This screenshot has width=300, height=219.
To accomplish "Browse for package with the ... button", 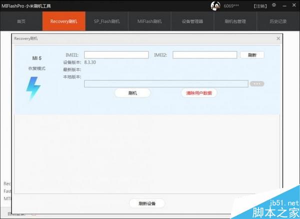I will tap(257, 84).
